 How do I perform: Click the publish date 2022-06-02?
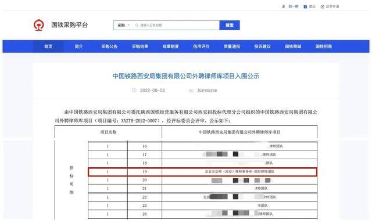tap(152, 90)
